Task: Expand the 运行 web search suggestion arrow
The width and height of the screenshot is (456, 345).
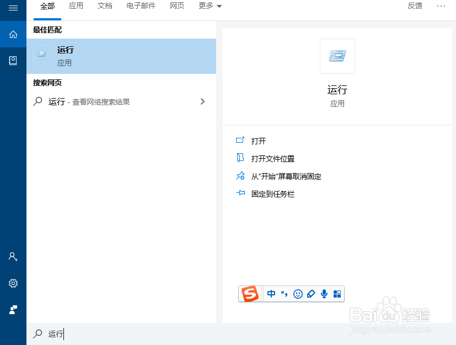Action: point(202,101)
